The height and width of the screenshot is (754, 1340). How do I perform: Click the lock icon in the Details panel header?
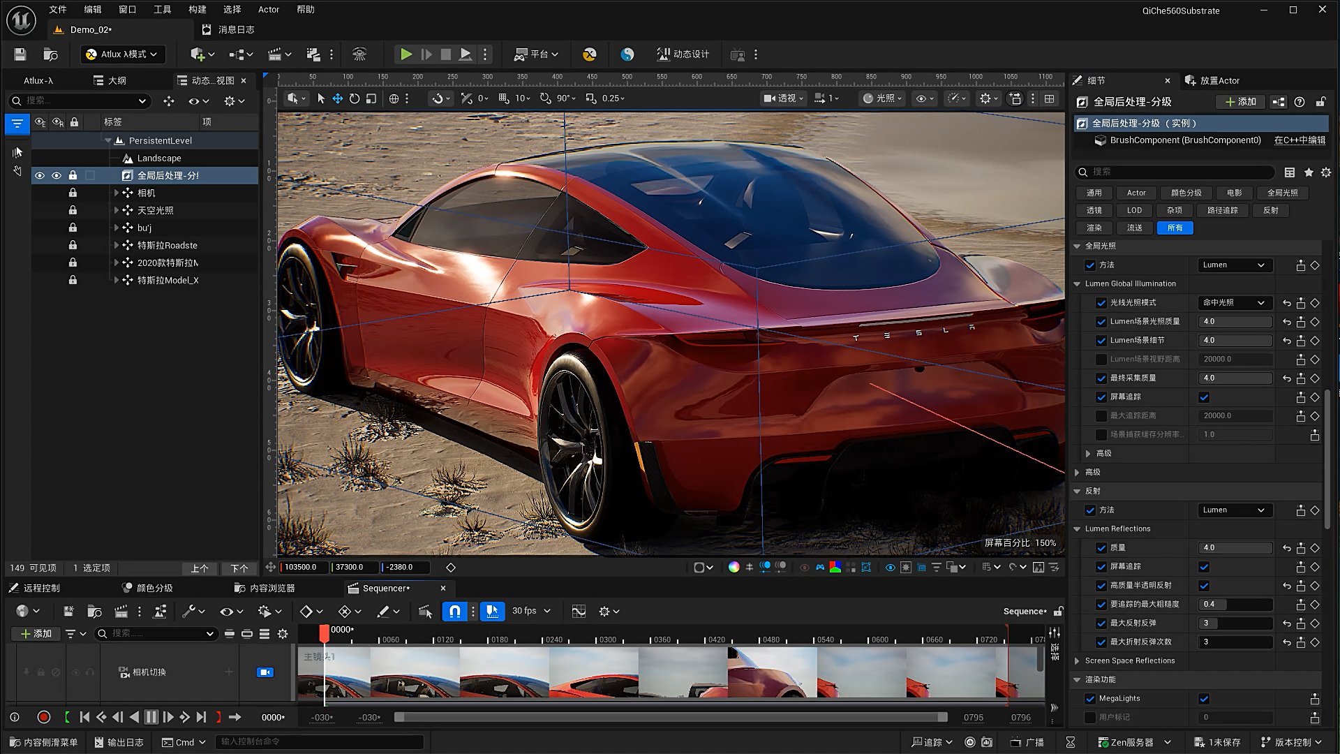tap(1320, 102)
